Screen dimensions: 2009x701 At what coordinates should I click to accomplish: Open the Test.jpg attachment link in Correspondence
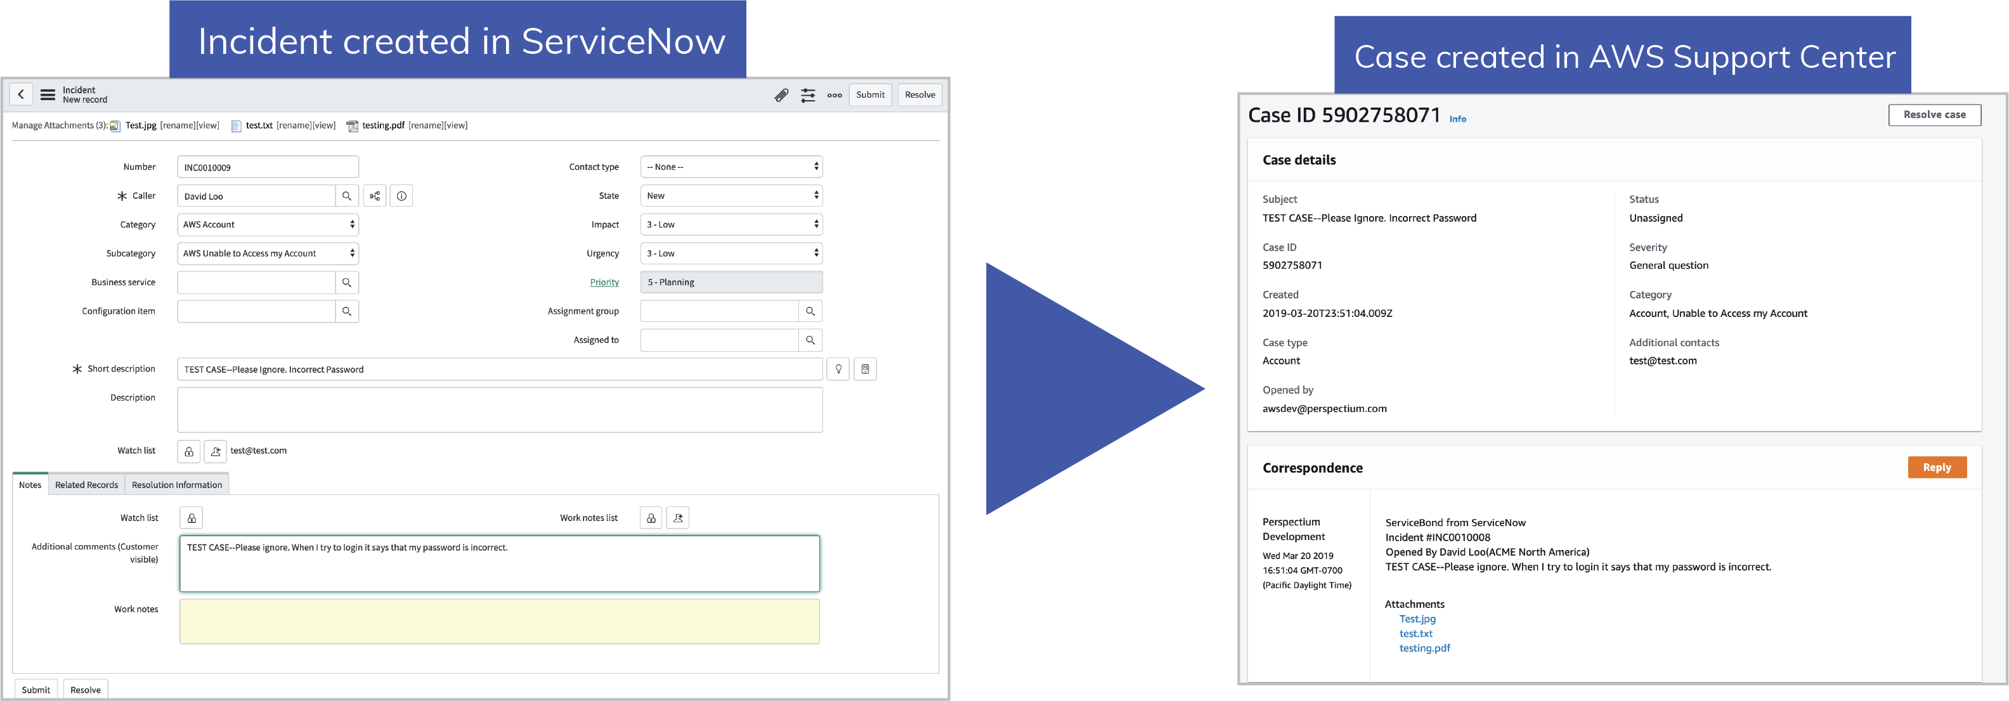tap(1417, 619)
